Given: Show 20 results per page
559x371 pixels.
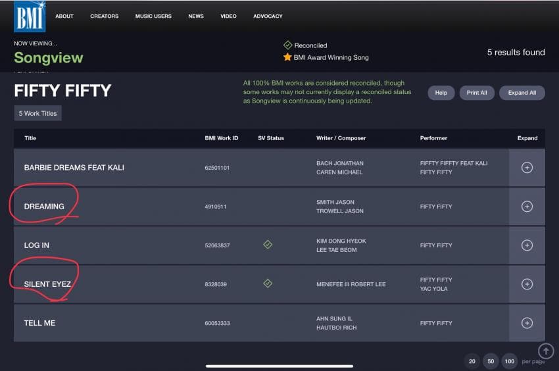Looking at the screenshot, I should [472, 361].
